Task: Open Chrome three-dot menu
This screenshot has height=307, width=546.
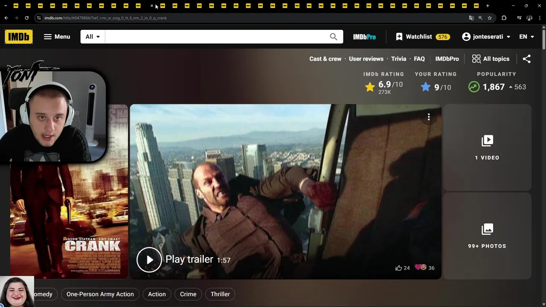Action: coord(540,18)
